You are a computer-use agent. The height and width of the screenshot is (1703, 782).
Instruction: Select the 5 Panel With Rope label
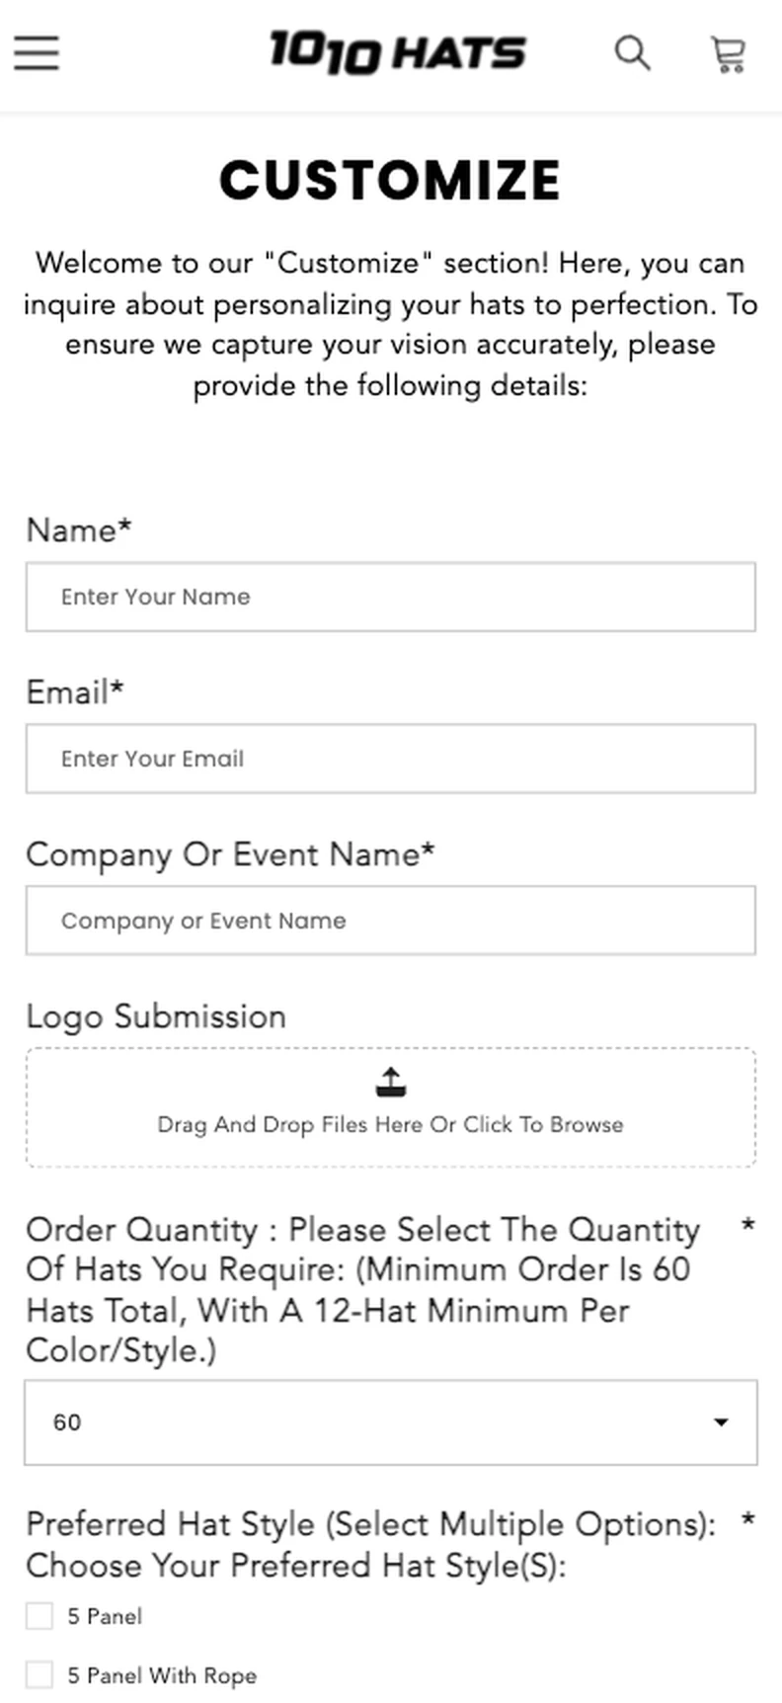coord(162,1675)
